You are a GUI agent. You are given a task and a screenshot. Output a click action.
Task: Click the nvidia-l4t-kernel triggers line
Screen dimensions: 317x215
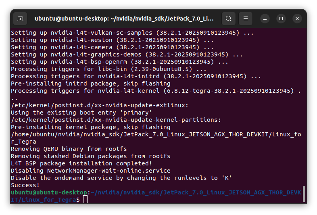pyautogui.click(x=156, y=94)
